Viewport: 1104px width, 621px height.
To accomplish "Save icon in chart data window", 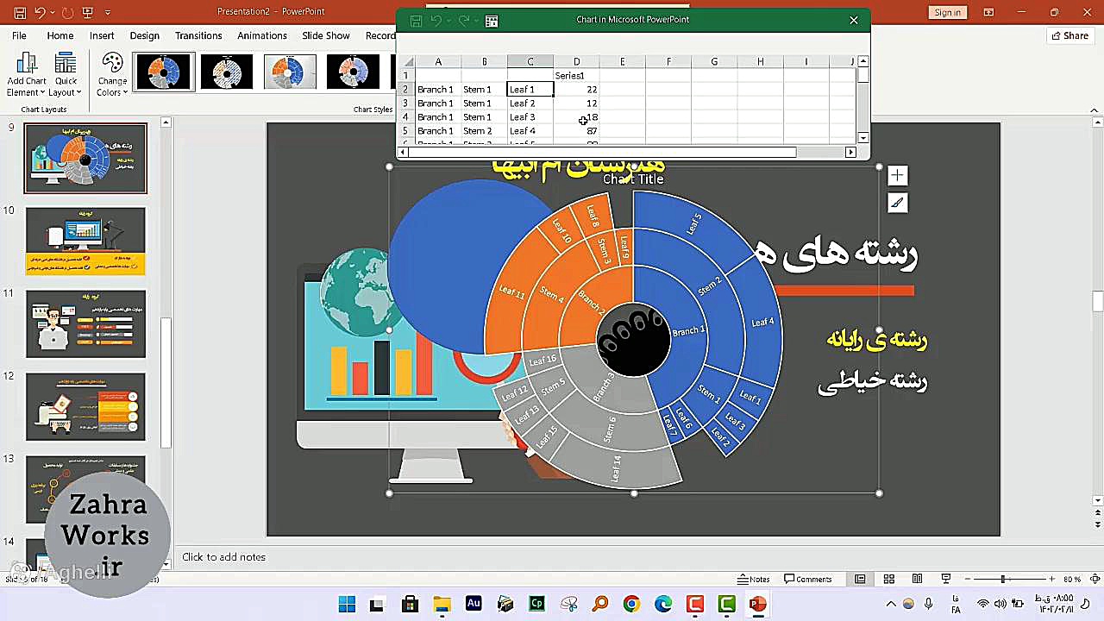I will [416, 21].
